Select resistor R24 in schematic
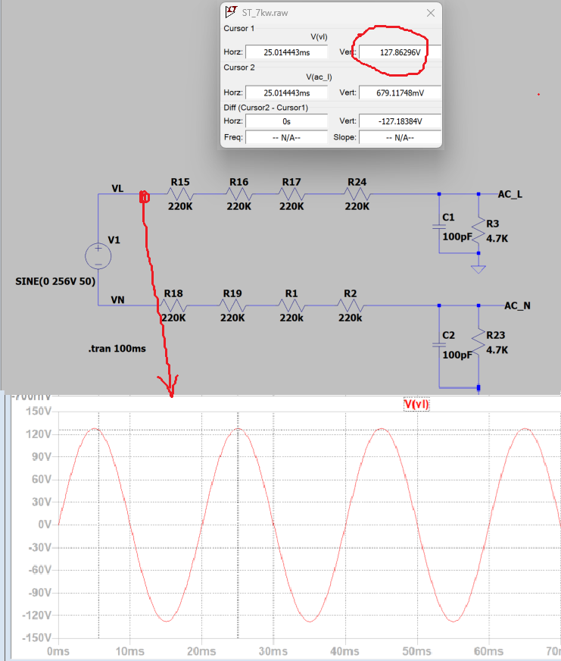561x661 pixels. tap(357, 194)
